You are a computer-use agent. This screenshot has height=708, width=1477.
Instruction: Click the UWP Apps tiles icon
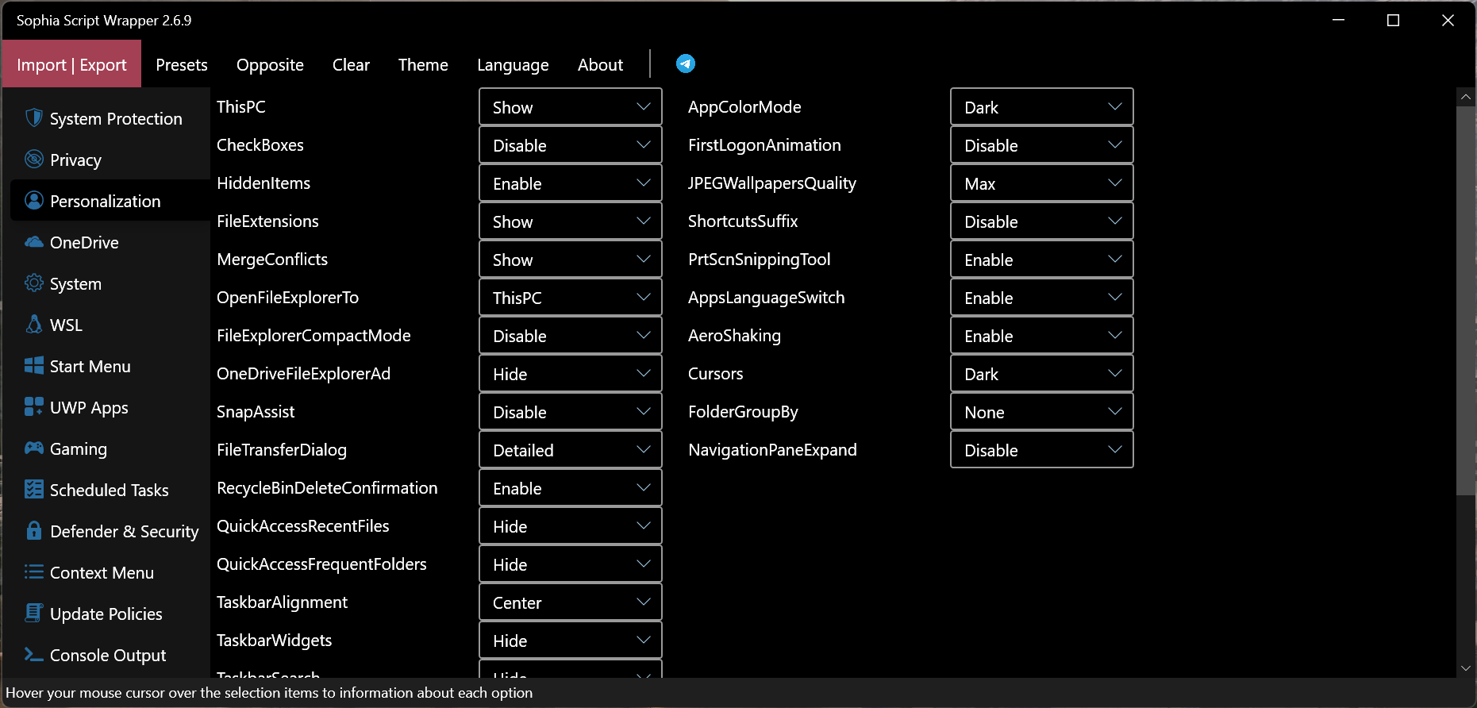tap(33, 406)
